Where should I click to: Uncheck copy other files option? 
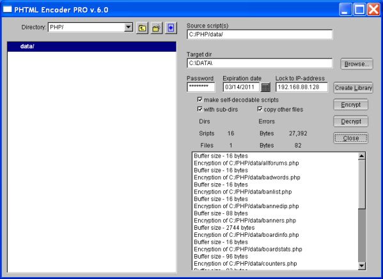click(x=260, y=109)
